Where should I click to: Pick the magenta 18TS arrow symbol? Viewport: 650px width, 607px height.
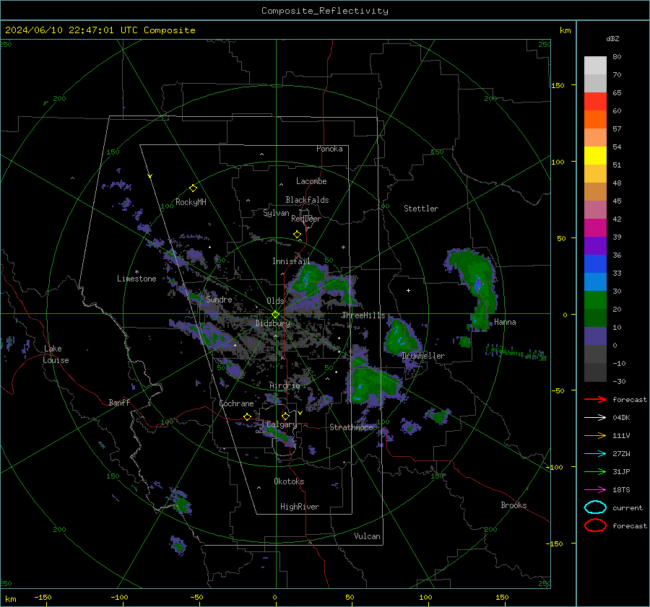tap(595, 490)
